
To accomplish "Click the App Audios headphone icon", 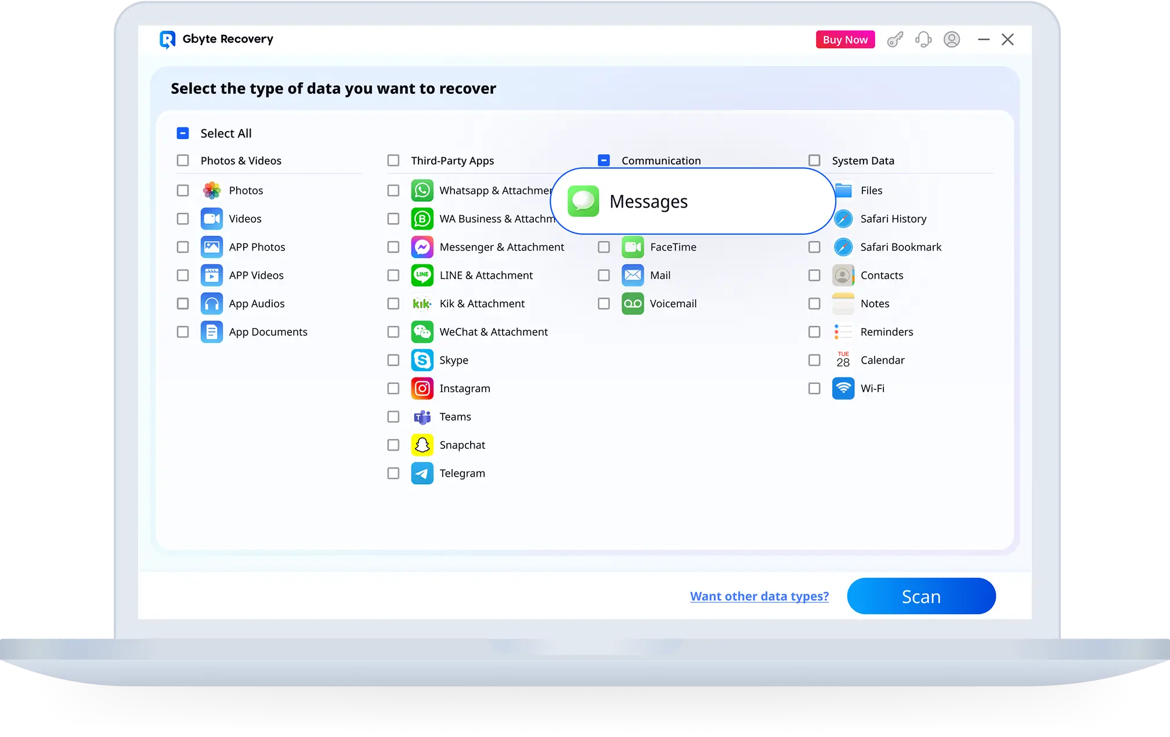I will 212,304.
